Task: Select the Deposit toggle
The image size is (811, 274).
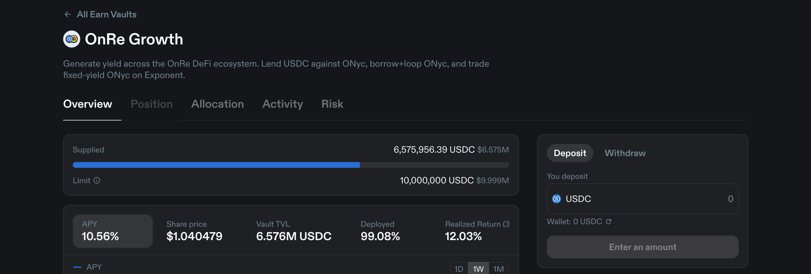Action: 570,153
